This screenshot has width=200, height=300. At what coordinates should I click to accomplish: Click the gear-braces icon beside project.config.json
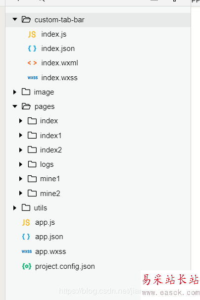point(26,266)
